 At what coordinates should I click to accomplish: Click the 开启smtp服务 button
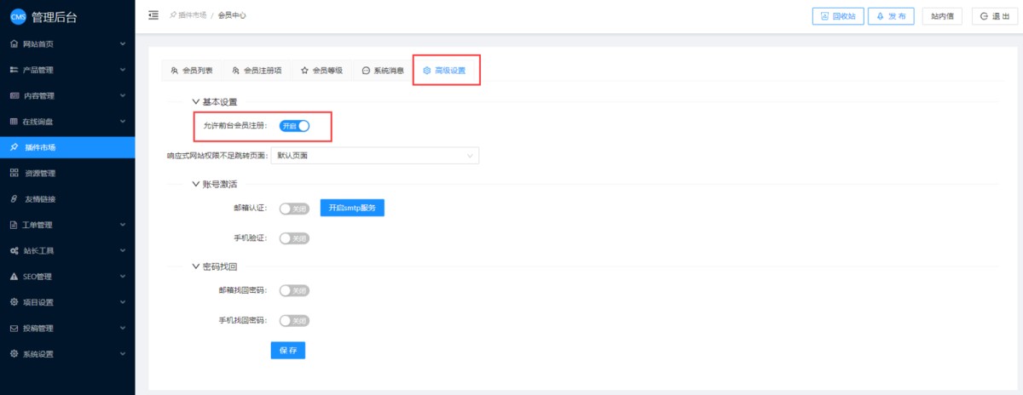(x=352, y=209)
